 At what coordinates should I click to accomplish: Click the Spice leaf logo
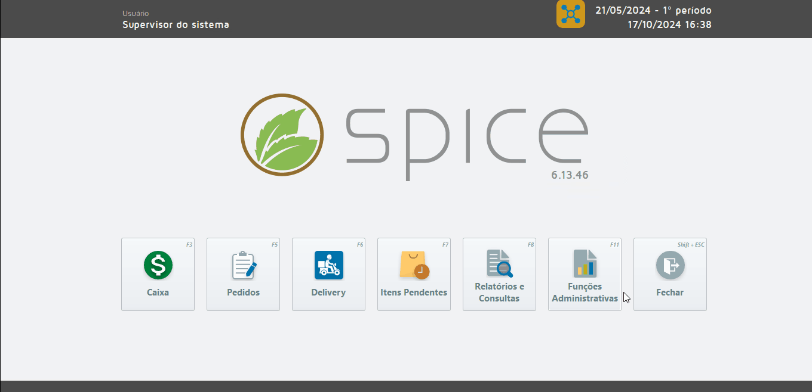[x=282, y=135]
